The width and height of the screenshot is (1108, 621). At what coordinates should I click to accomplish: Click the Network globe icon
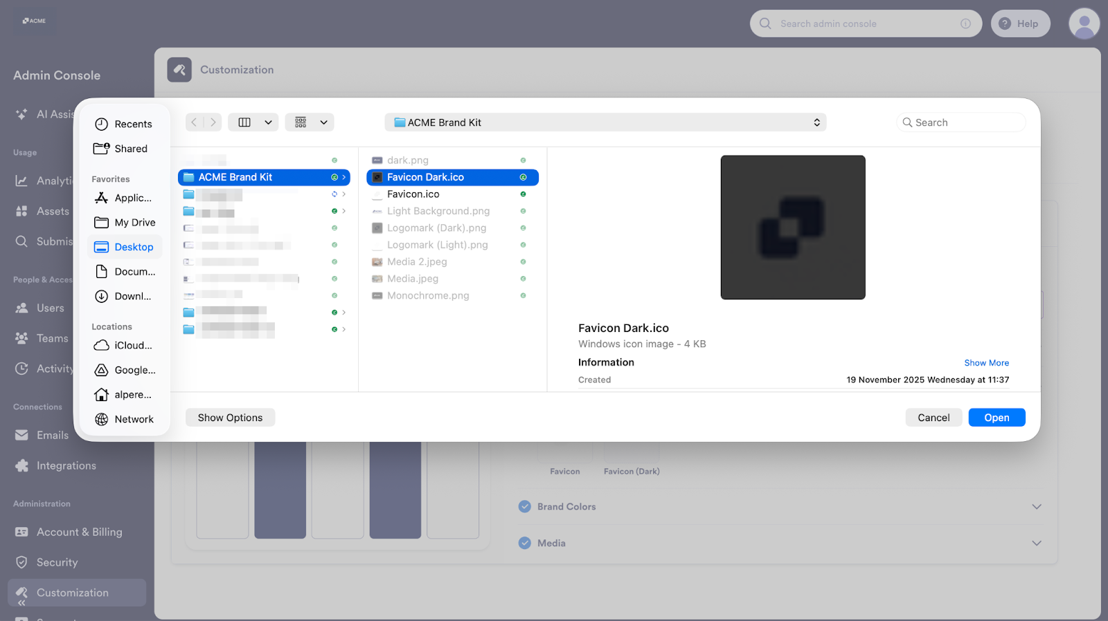tap(101, 419)
